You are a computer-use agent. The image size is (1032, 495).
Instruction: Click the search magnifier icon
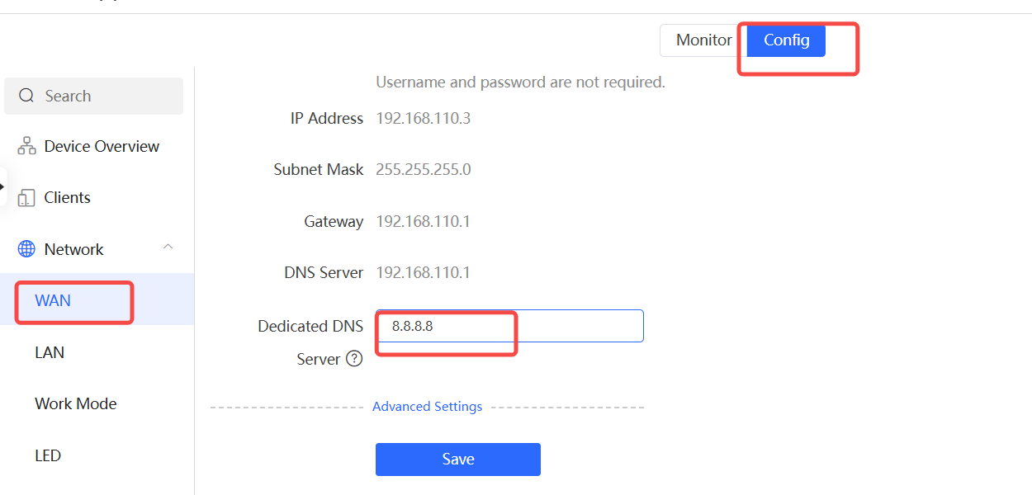[x=27, y=96]
